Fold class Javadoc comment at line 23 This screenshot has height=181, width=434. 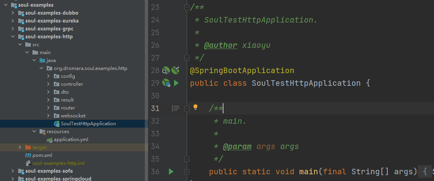[187, 8]
